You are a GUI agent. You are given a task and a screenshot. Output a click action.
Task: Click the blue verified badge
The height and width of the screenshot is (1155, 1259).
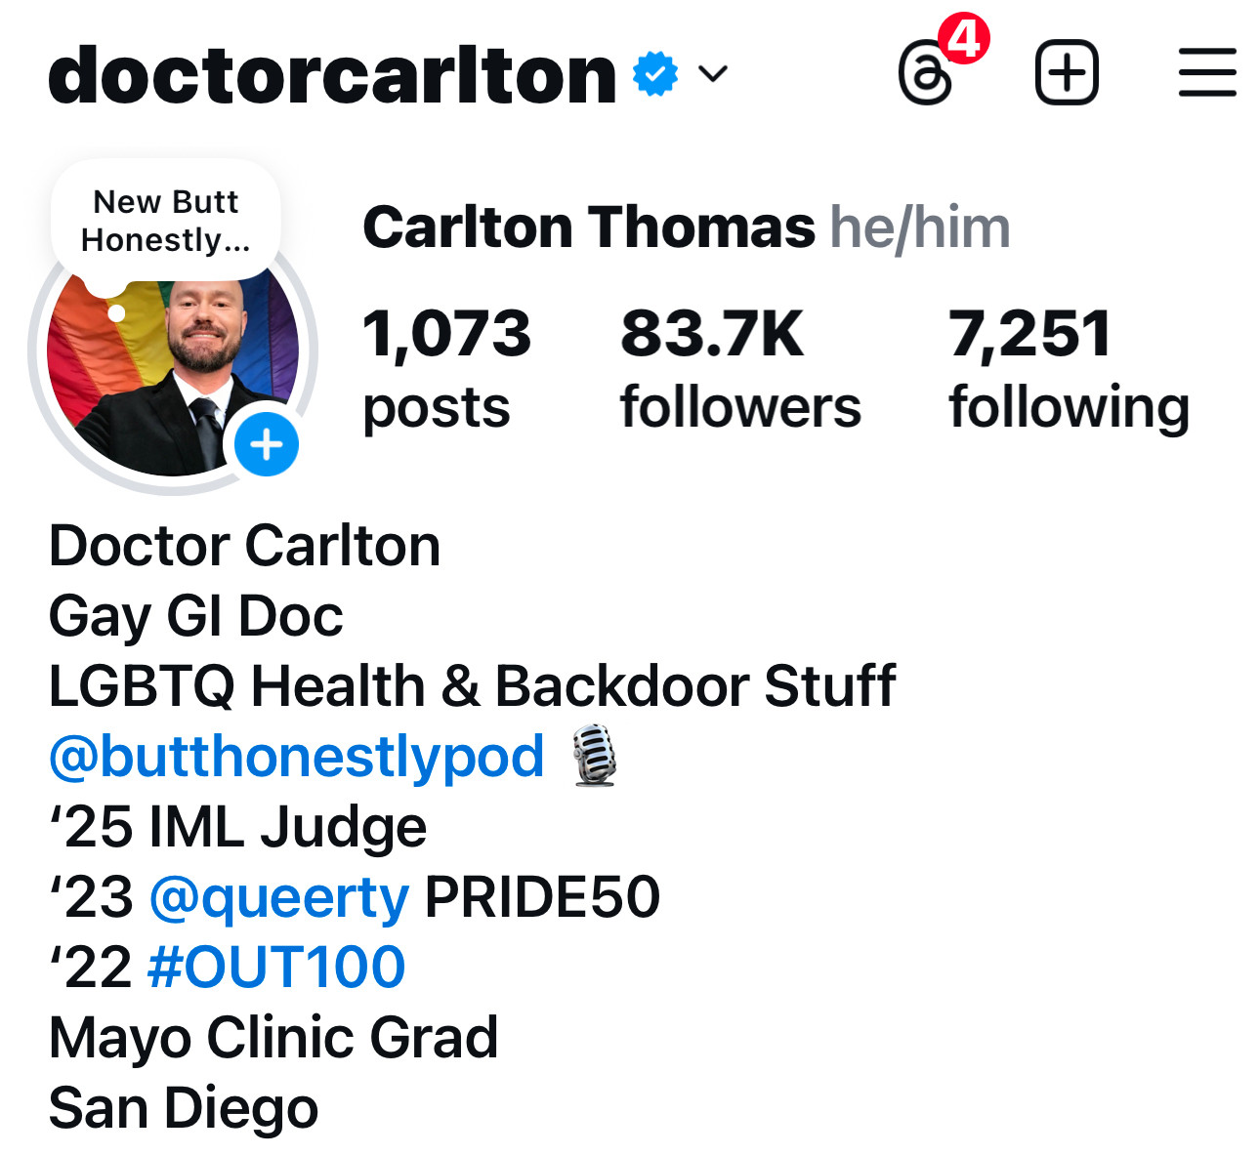tap(655, 74)
